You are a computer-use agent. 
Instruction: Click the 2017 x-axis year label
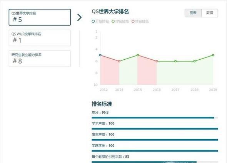coord(175,90)
